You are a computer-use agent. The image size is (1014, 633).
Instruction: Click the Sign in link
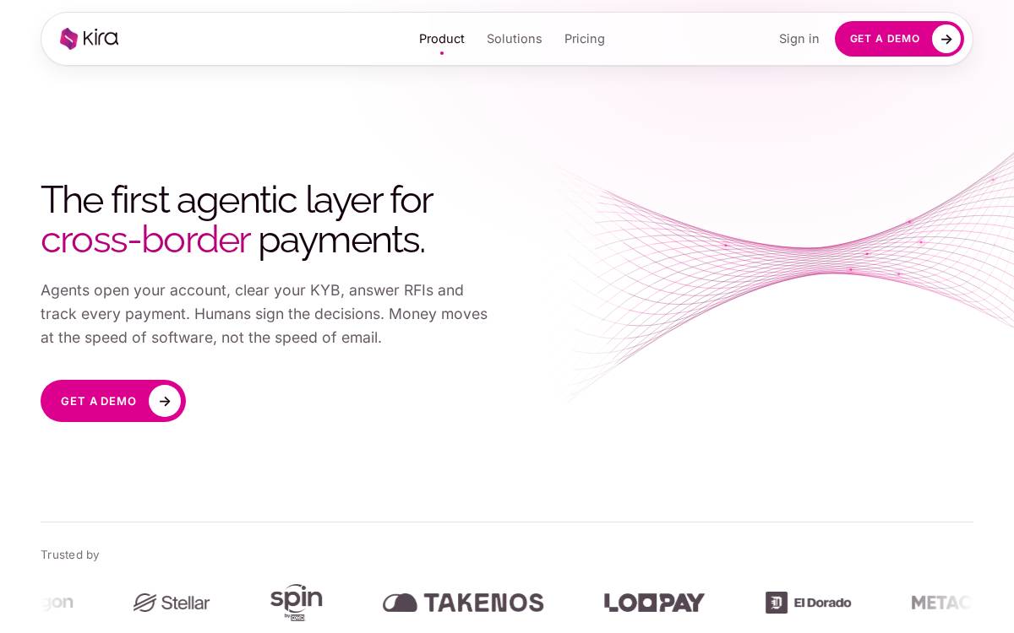click(x=799, y=39)
